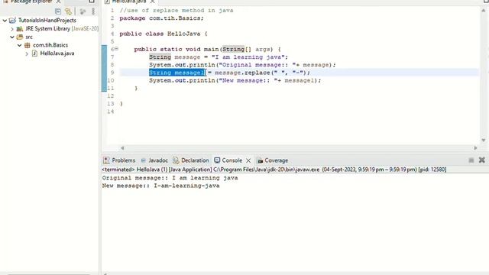Collapse the com.tih.Basics package node

(x=19, y=45)
